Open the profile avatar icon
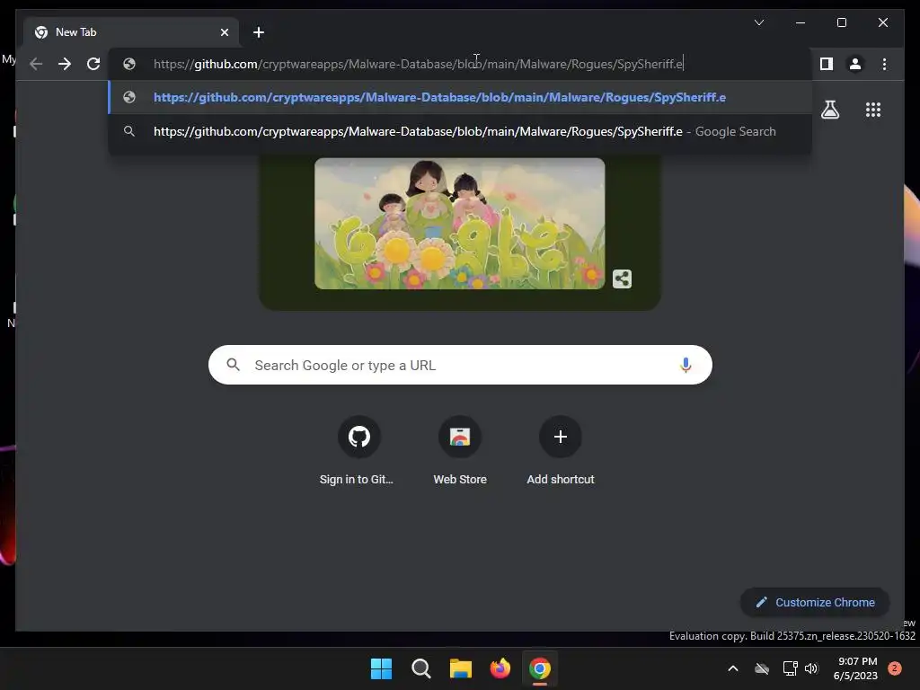The height and width of the screenshot is (690, 920). point(855,64)
